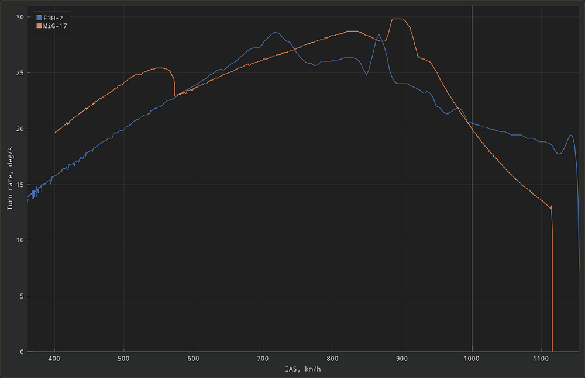Click the y-axis tick label 20

tap(20, 129)
